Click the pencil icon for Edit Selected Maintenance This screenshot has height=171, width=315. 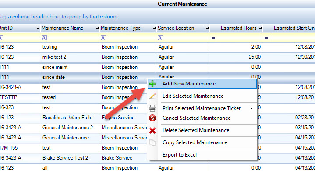(x=152, y=96)
